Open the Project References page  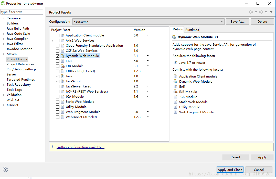coord(20,64)
